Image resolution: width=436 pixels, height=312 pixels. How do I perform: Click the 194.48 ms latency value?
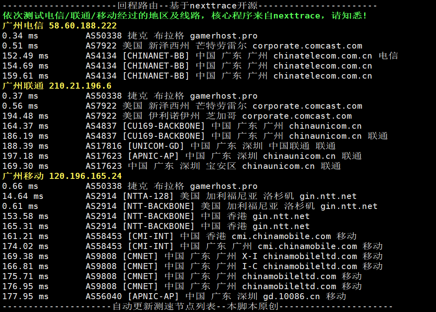(25, 116)
